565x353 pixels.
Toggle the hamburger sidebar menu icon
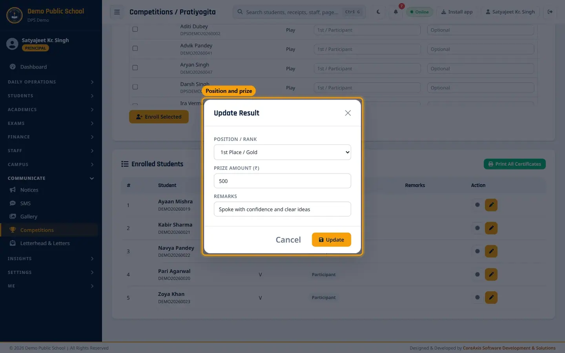(x=117, y=12)
